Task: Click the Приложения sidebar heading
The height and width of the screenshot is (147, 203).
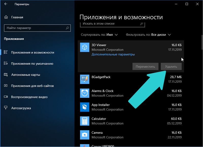Action: tap(14, 39)
